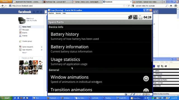Switch to Bluetooth File Transfer Firefox tab
Viewport: 179px width, 100px height.
(27, 2)
